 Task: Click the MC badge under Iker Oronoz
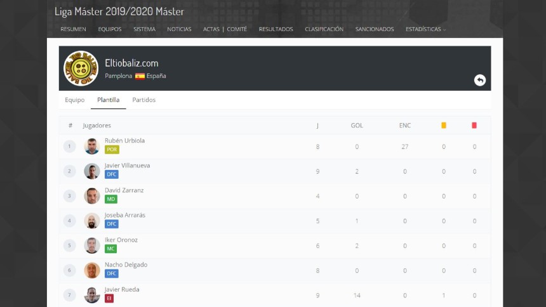click(x=110, y=249)
